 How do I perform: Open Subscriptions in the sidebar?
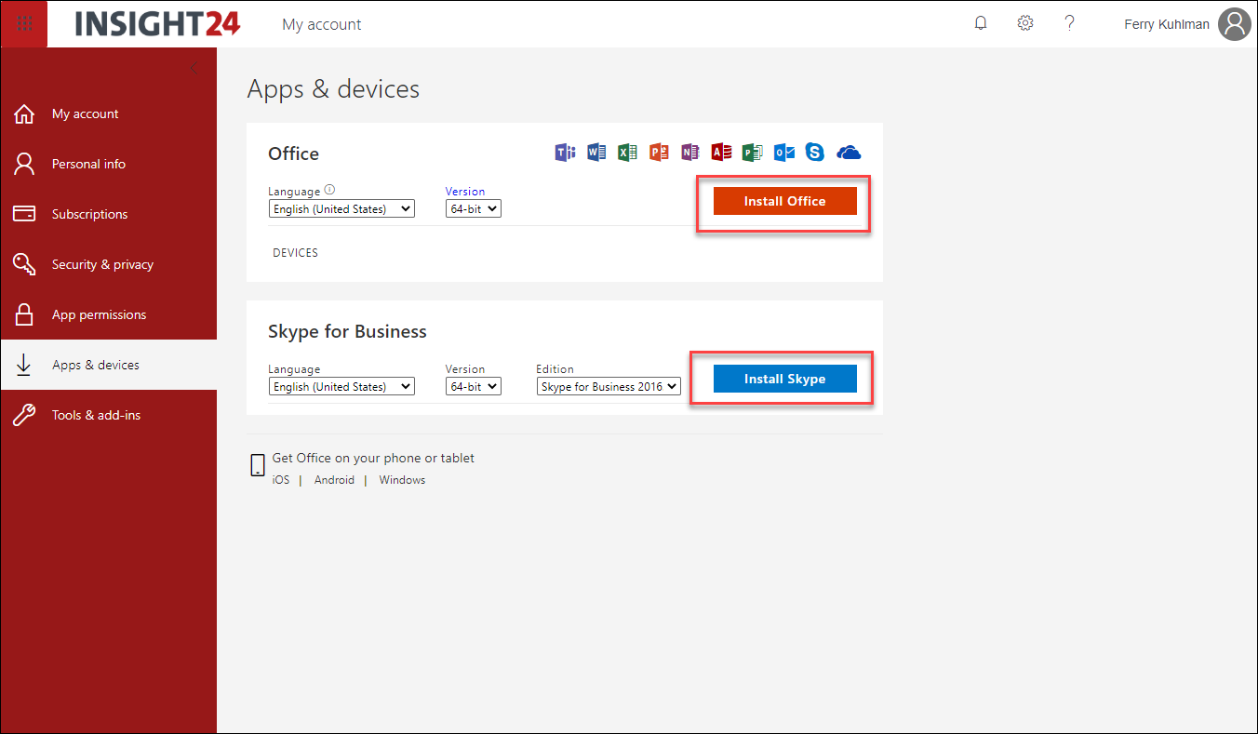tap(109, 214)
